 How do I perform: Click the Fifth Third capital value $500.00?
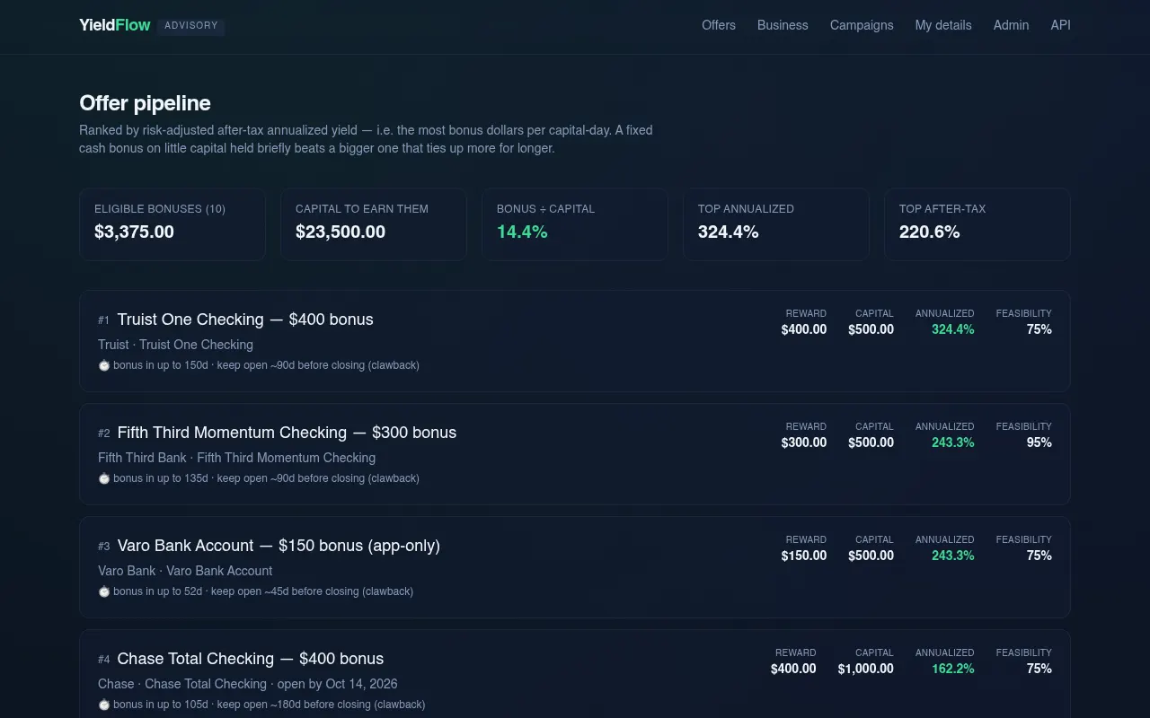coord(871,442)
